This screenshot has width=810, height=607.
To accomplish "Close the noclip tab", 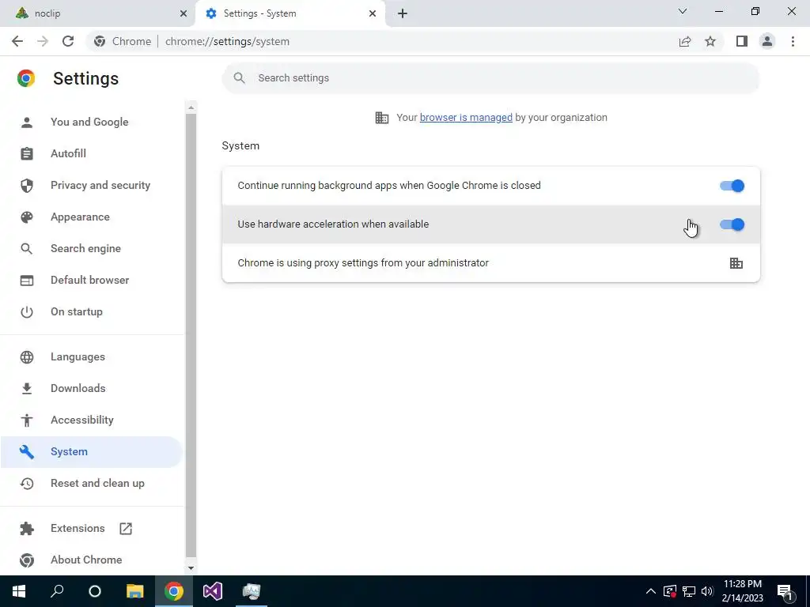I will coord(184,13).
